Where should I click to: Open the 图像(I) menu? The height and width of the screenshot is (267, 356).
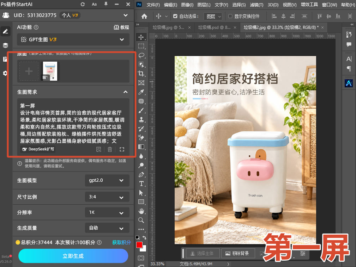tap(187, 5)
